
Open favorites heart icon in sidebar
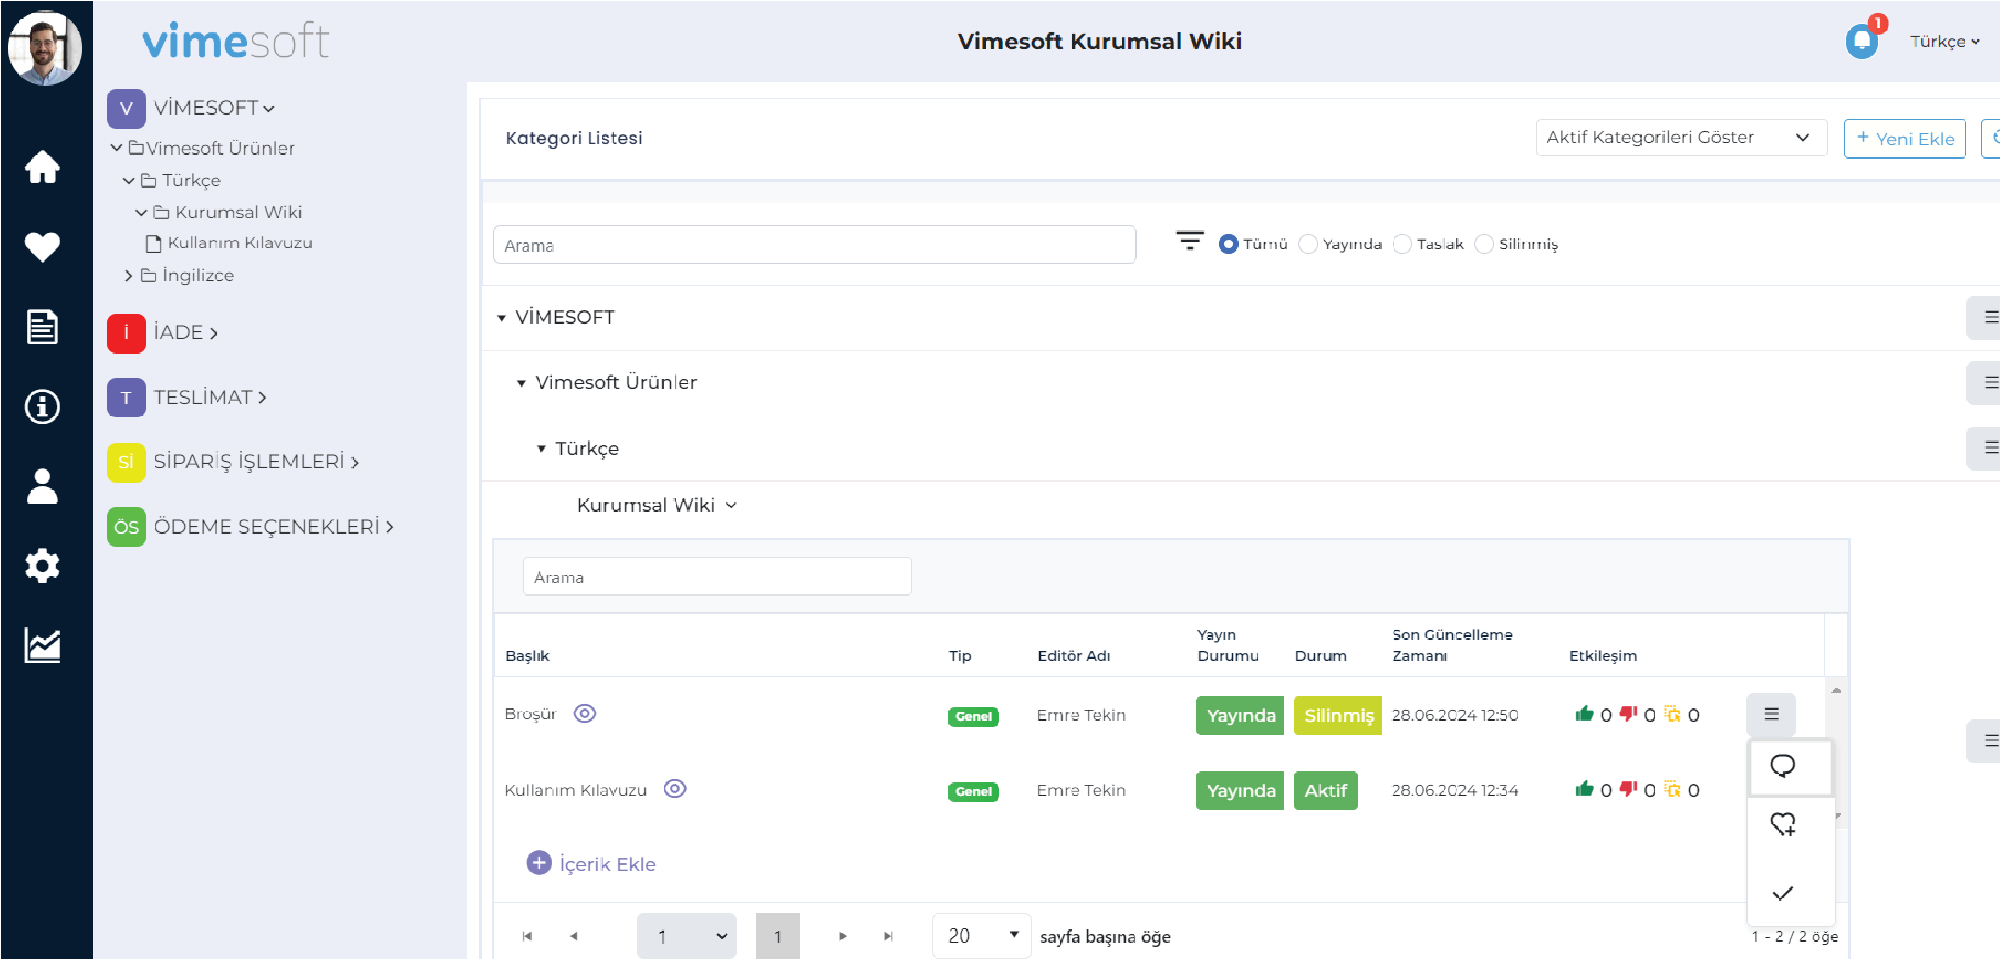point(42,247)
